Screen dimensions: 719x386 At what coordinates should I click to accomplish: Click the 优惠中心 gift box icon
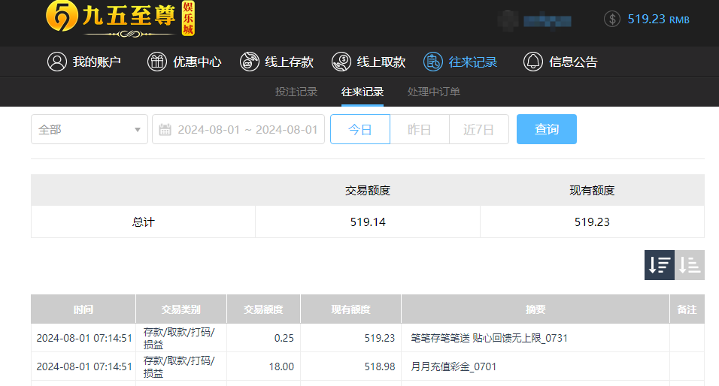point(157,62)
